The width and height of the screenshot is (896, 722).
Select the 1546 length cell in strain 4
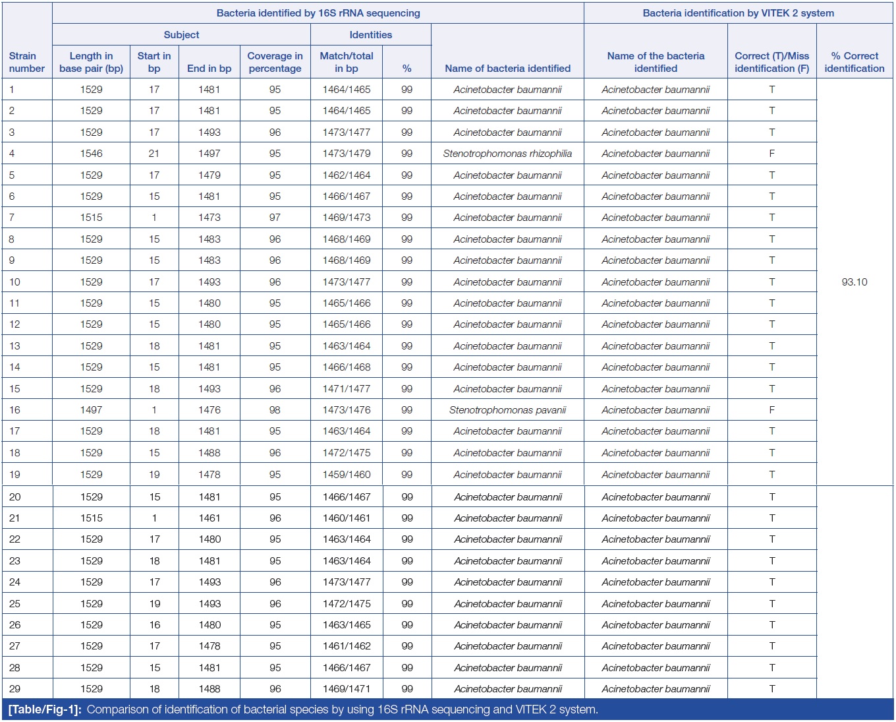tap(91, 154)
